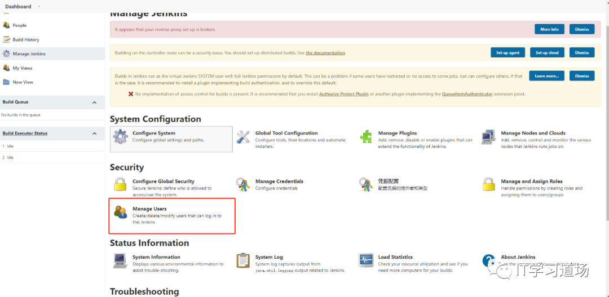Viewport: 609px width, 297px height.
Task: Click the Manage and Assign Roles padlock icon
Action: (488, 184)
